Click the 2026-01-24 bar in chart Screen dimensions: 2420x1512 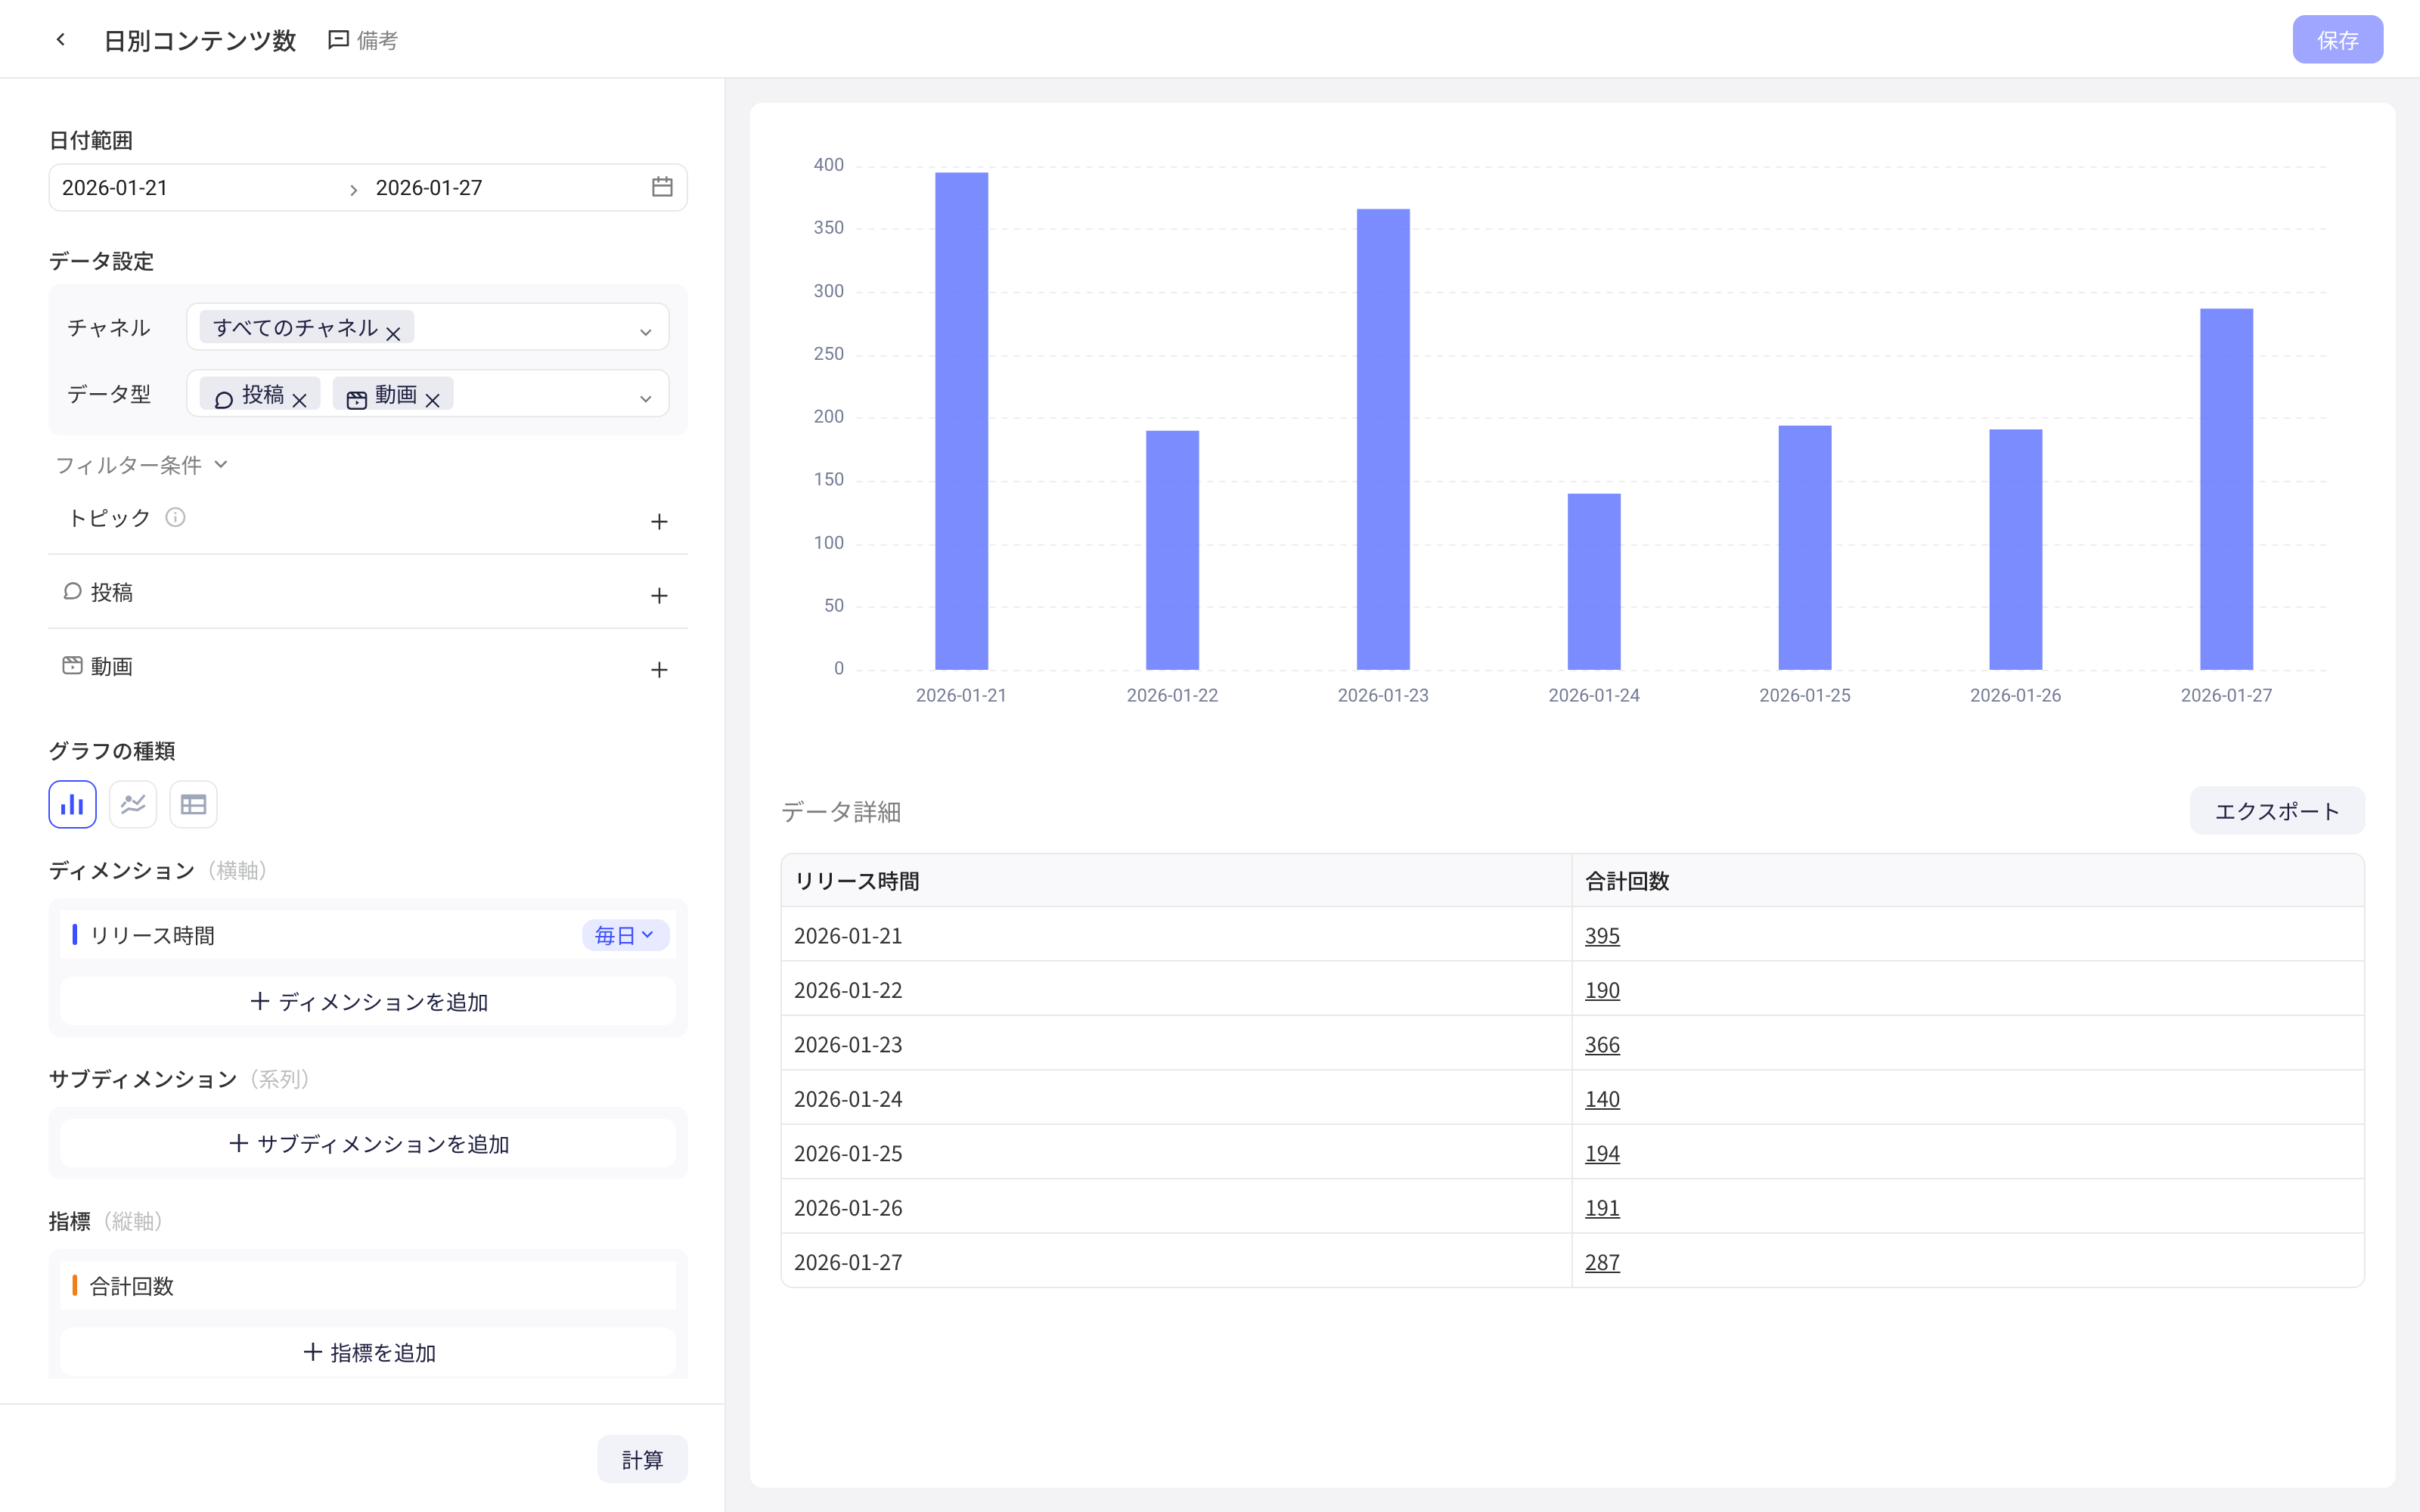click(1594, 582)
